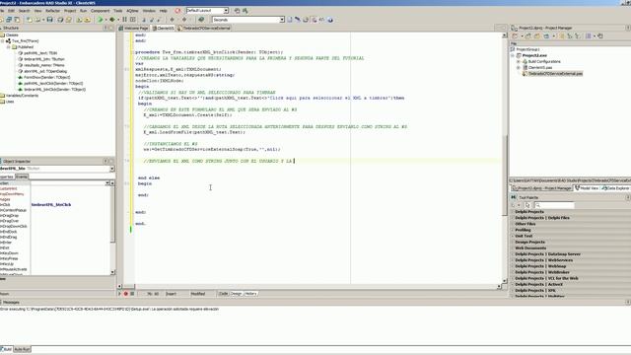Screen dimensions: 631x355
Task: Select Variables/Constants node in Structure
Action: point(22,96)
